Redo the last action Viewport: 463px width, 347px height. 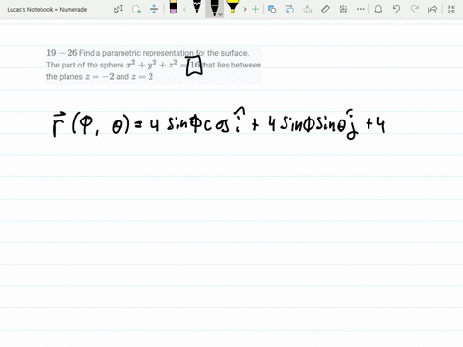(x=415, y=9)
